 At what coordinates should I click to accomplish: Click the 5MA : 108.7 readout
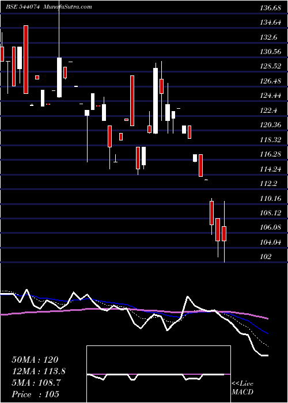[36, 383]
